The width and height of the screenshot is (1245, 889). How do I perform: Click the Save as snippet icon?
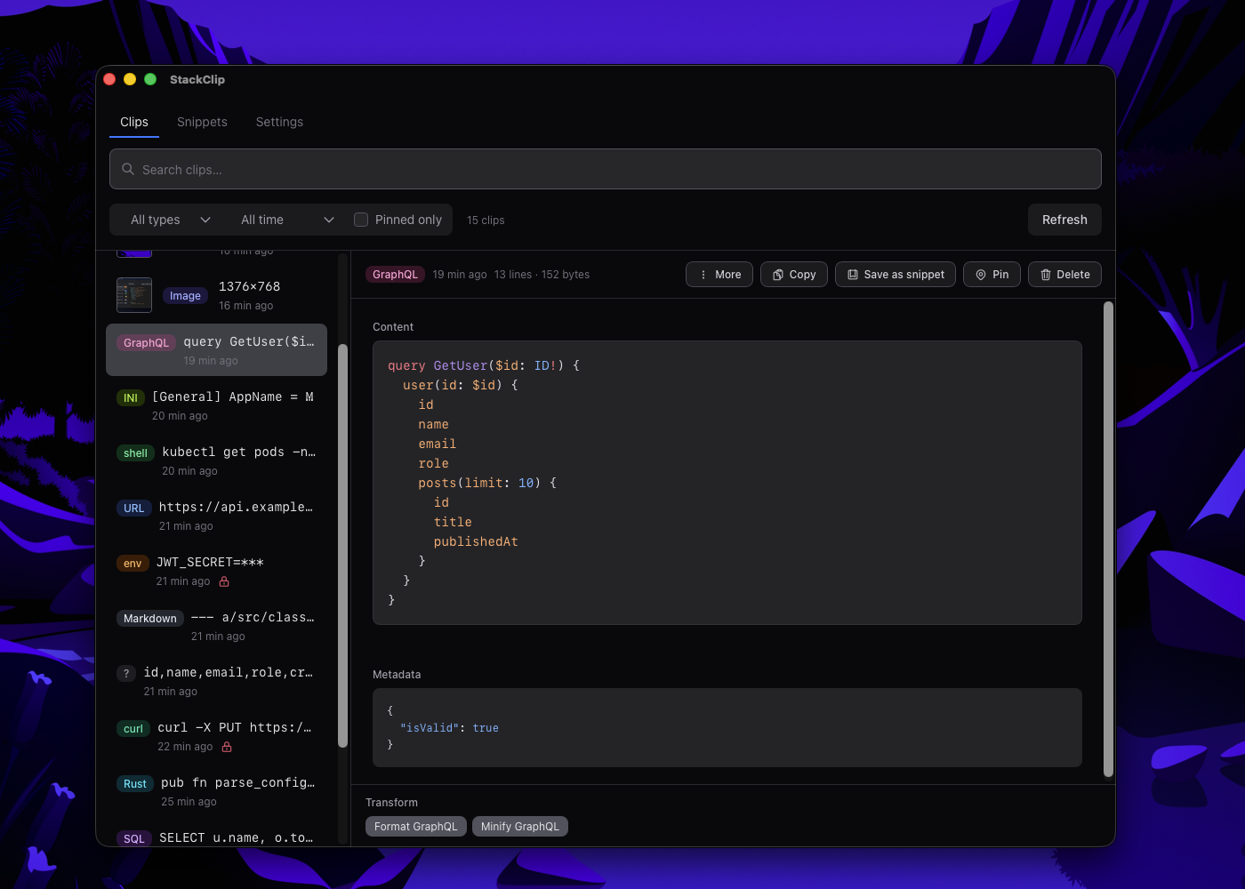point(852,274)
